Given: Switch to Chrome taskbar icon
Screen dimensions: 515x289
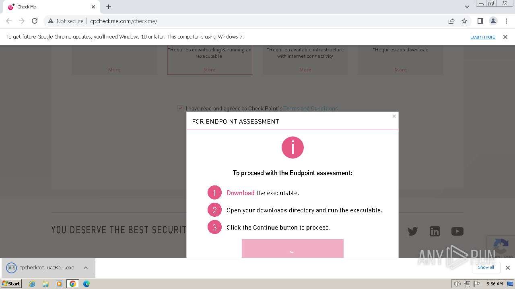Looking at the screenshot, I should pos(73,284).
